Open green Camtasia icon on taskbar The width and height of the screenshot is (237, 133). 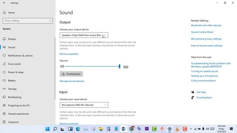(x=154, y=129)
